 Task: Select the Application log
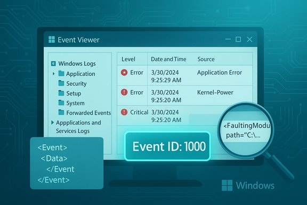tap(80, 74)
